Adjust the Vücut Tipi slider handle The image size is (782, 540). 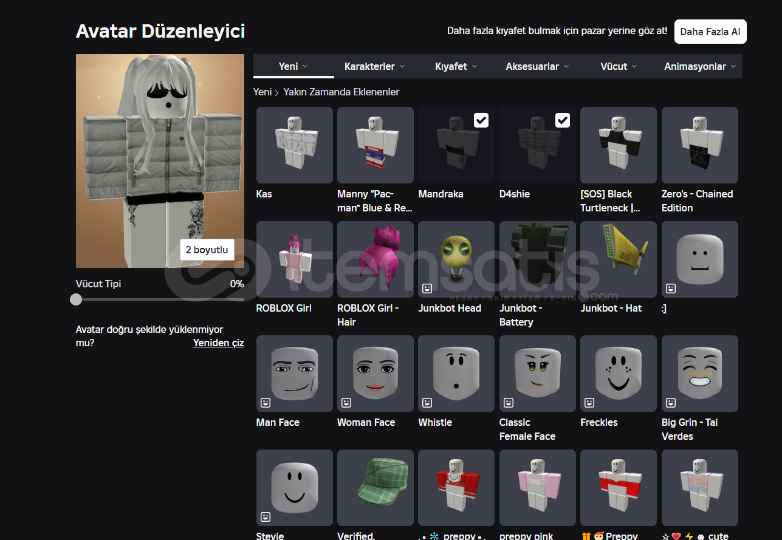point(76,299)
